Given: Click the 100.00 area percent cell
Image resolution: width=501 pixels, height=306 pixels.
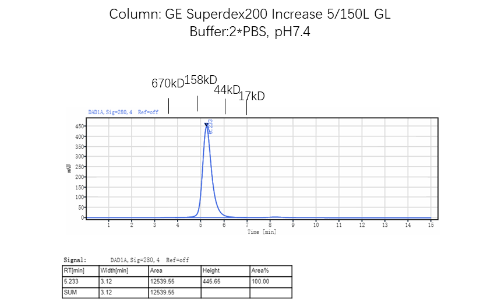Looking at the screenshot, I should [x=260, y=282].
